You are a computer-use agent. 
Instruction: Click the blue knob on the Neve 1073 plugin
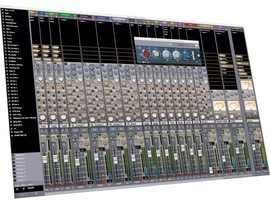coord(186,55)
